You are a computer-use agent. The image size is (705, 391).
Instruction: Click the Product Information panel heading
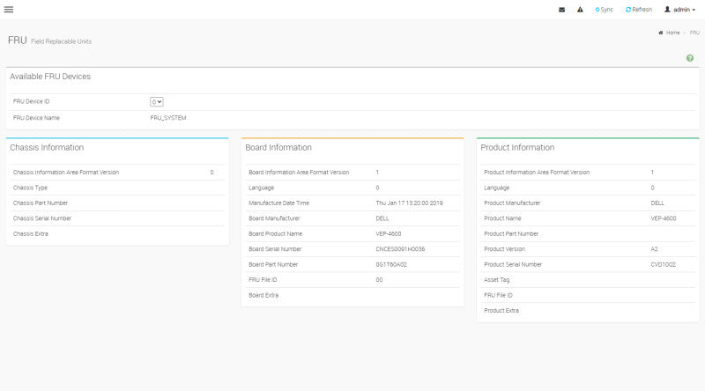tap(517, 147)
